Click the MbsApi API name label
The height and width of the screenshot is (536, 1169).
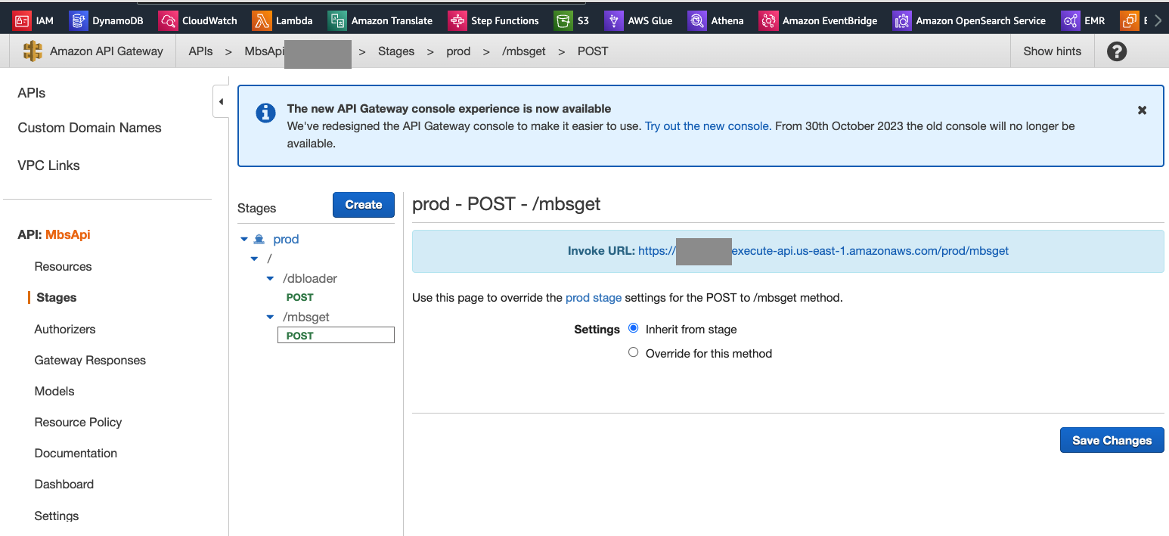[x=68, y=234]
